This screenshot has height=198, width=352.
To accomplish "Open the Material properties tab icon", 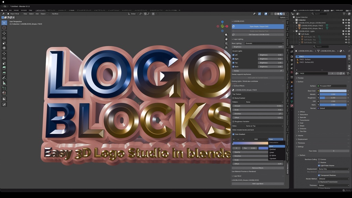I will coord(291,106).
